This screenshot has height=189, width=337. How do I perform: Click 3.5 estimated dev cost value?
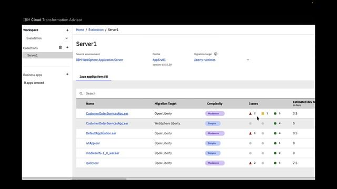pyautogui.click(x=295, y=113)
